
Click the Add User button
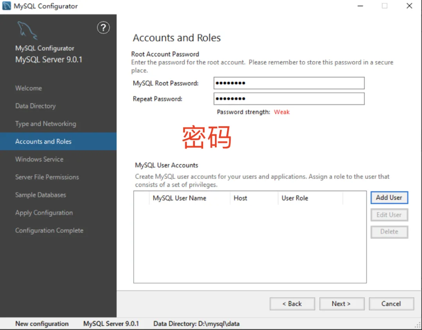[389, 198]
